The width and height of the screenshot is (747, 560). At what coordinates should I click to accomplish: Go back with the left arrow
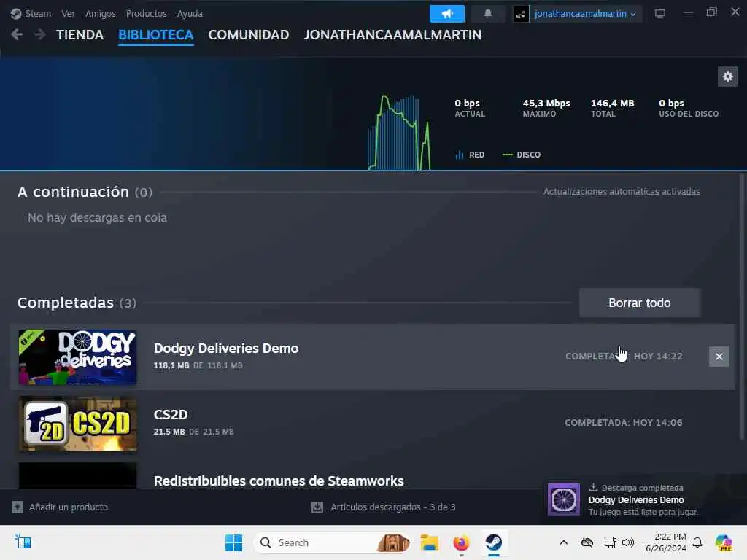pyautogui.click(x=17, y=34)
